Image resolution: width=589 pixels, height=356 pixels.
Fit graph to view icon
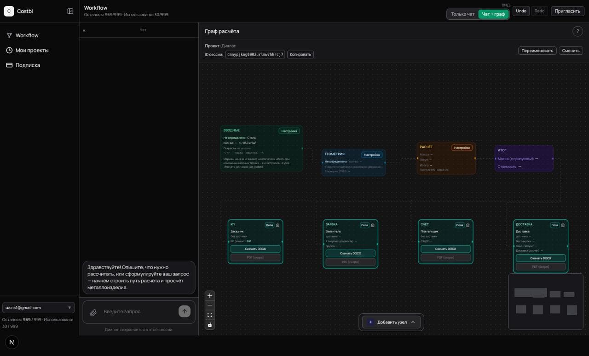coord(210,315)
